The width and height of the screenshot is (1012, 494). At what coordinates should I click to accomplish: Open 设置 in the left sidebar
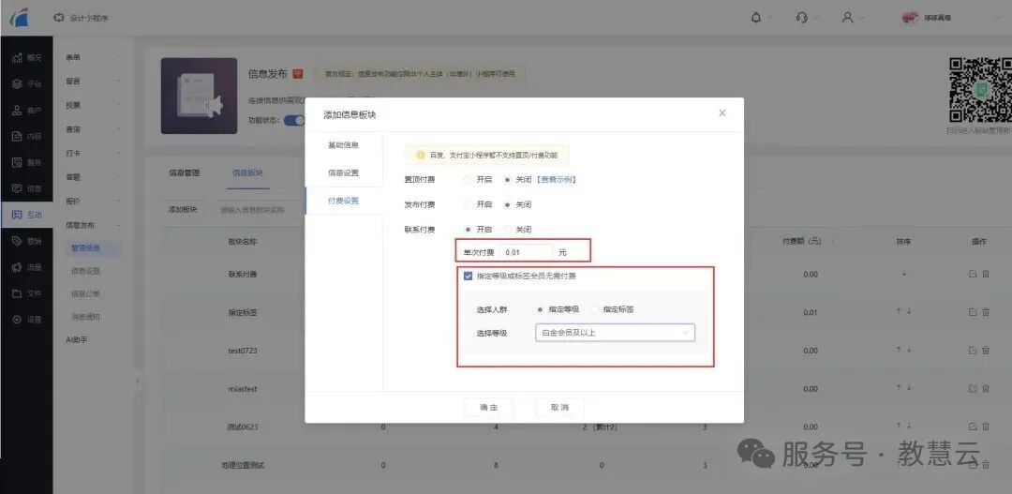pos(26,320)
